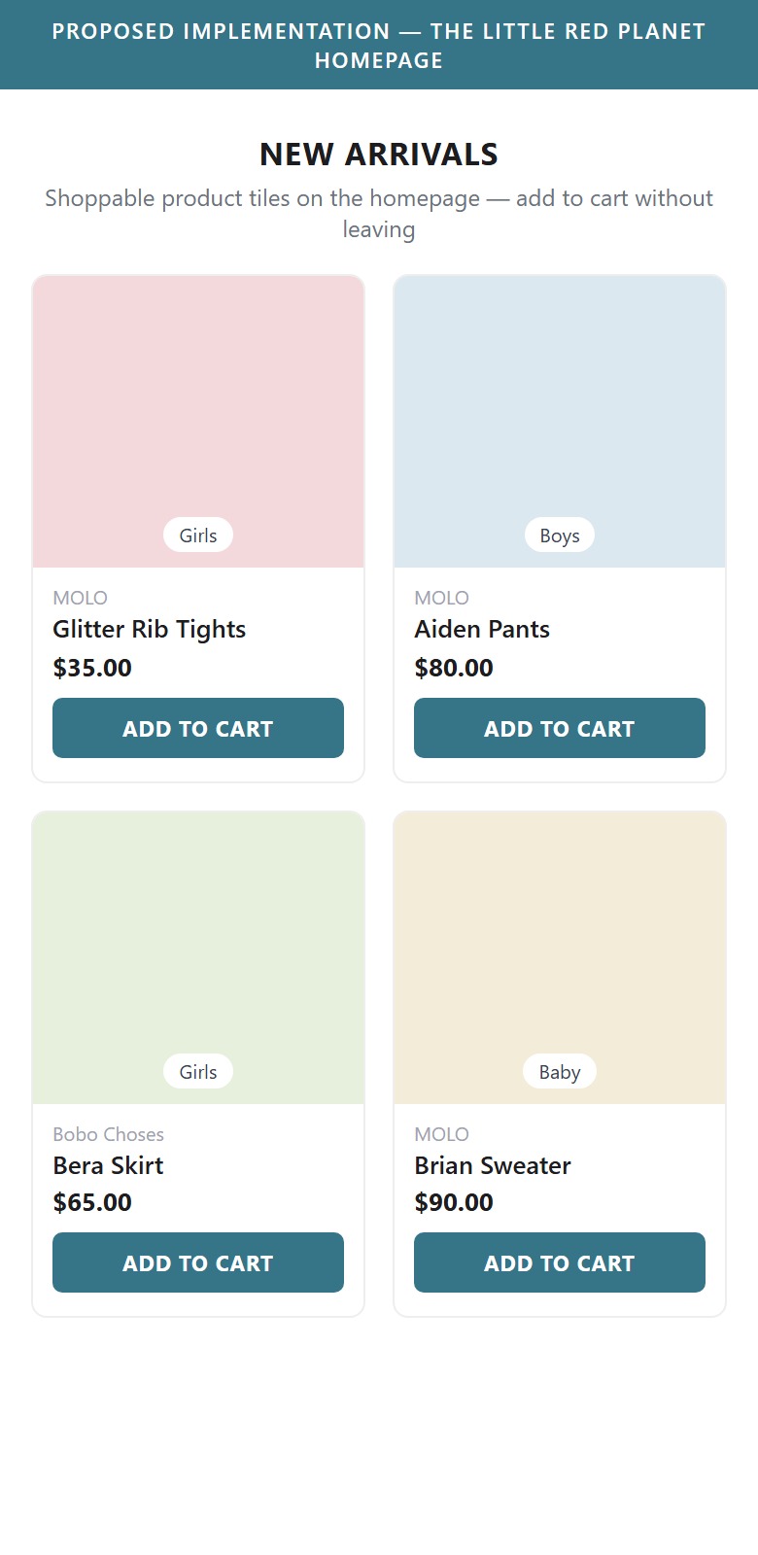Image resolution: width=758 pixels, height=1555 pixels.
Task: Select the Baby tag on Brian Sweater
Action: coord(560,1071)
